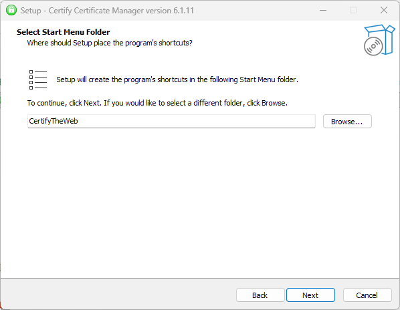Click the CD disc graphic in header

point(373,47)
